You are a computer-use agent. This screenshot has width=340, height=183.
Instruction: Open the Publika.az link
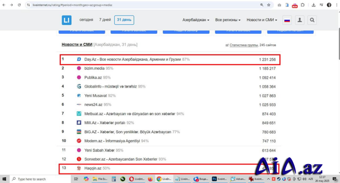tap(93, 77)
